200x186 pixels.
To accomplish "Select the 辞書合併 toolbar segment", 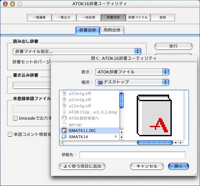I will click(113, 18).
